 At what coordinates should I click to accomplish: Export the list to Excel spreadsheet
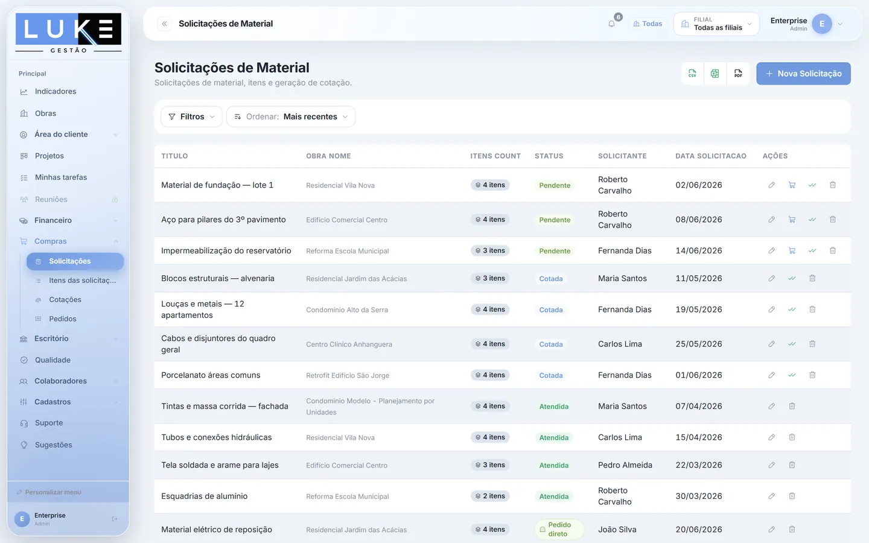pos(715,74)
